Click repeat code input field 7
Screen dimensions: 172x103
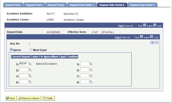pos(85,76)
